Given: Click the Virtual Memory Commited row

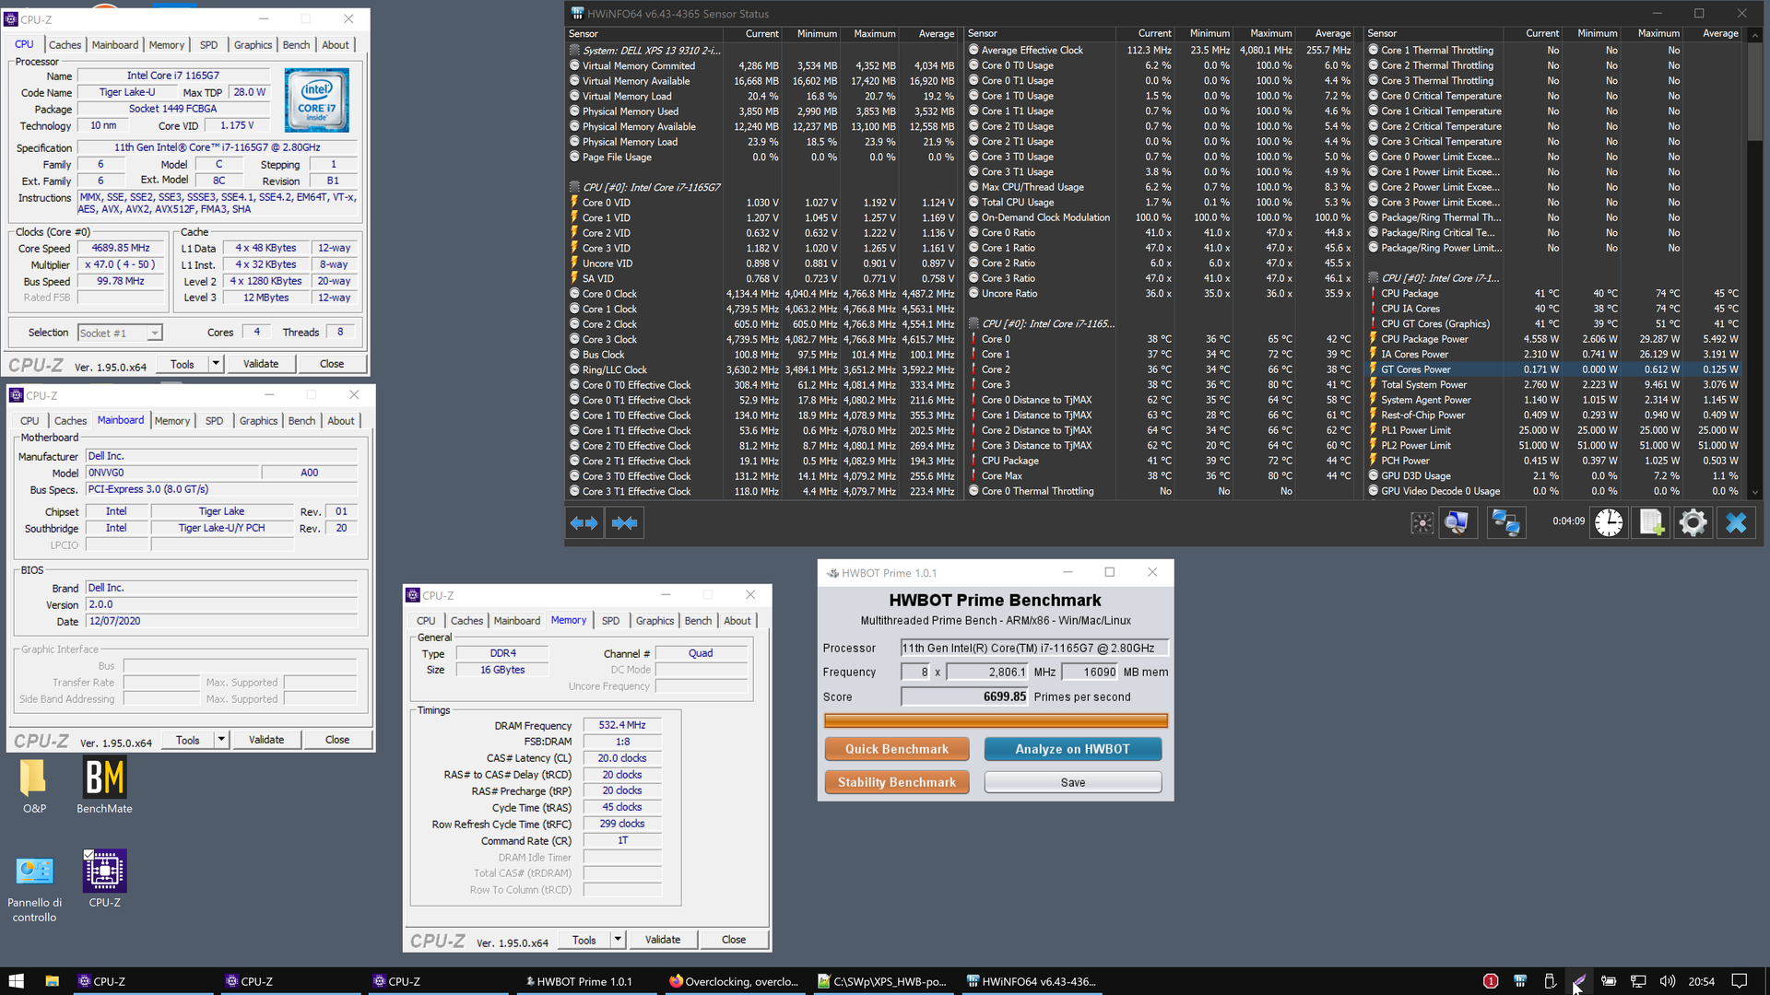Looking at the screenshot, I should coord(762,65).
